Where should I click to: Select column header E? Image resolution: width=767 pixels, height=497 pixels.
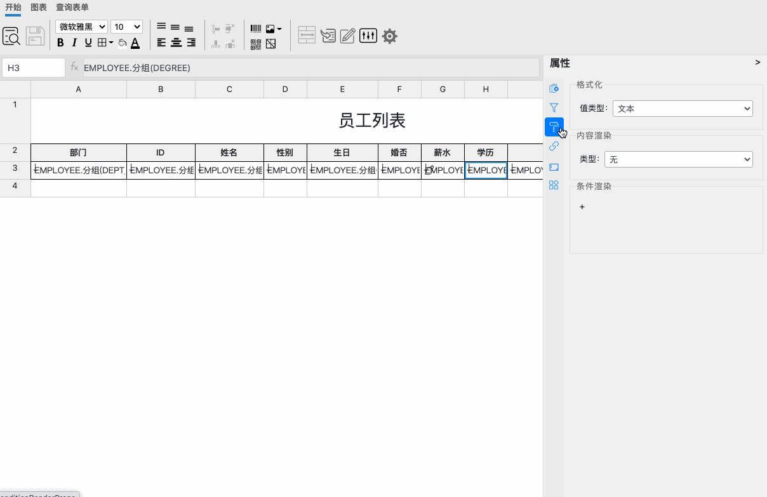pos(342,89)
